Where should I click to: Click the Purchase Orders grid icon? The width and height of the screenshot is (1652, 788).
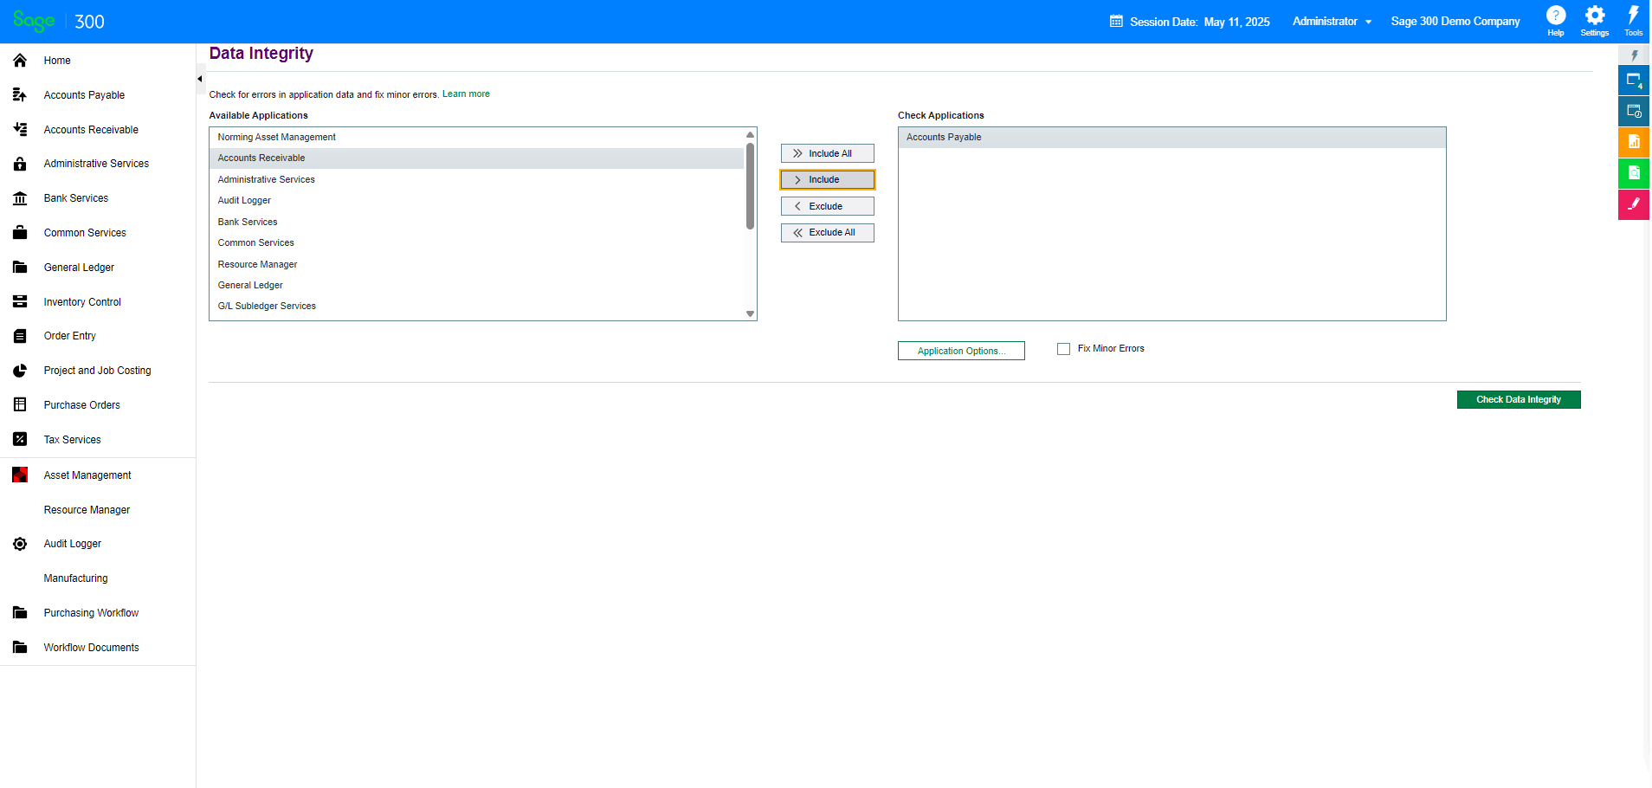coord(20,405)
